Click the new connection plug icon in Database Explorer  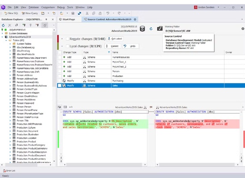pyautogui.click(x=24, y=25)
